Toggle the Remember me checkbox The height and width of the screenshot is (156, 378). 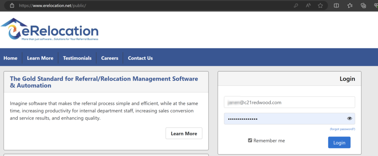click(250, 141)
